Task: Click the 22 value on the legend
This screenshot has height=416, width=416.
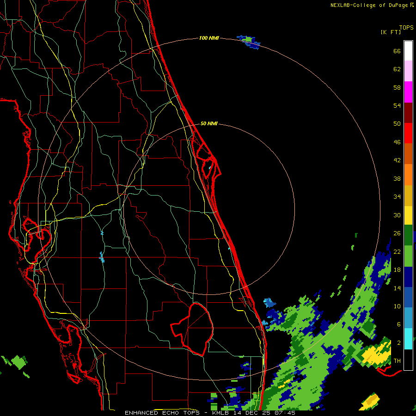Action: click(397, 251)
